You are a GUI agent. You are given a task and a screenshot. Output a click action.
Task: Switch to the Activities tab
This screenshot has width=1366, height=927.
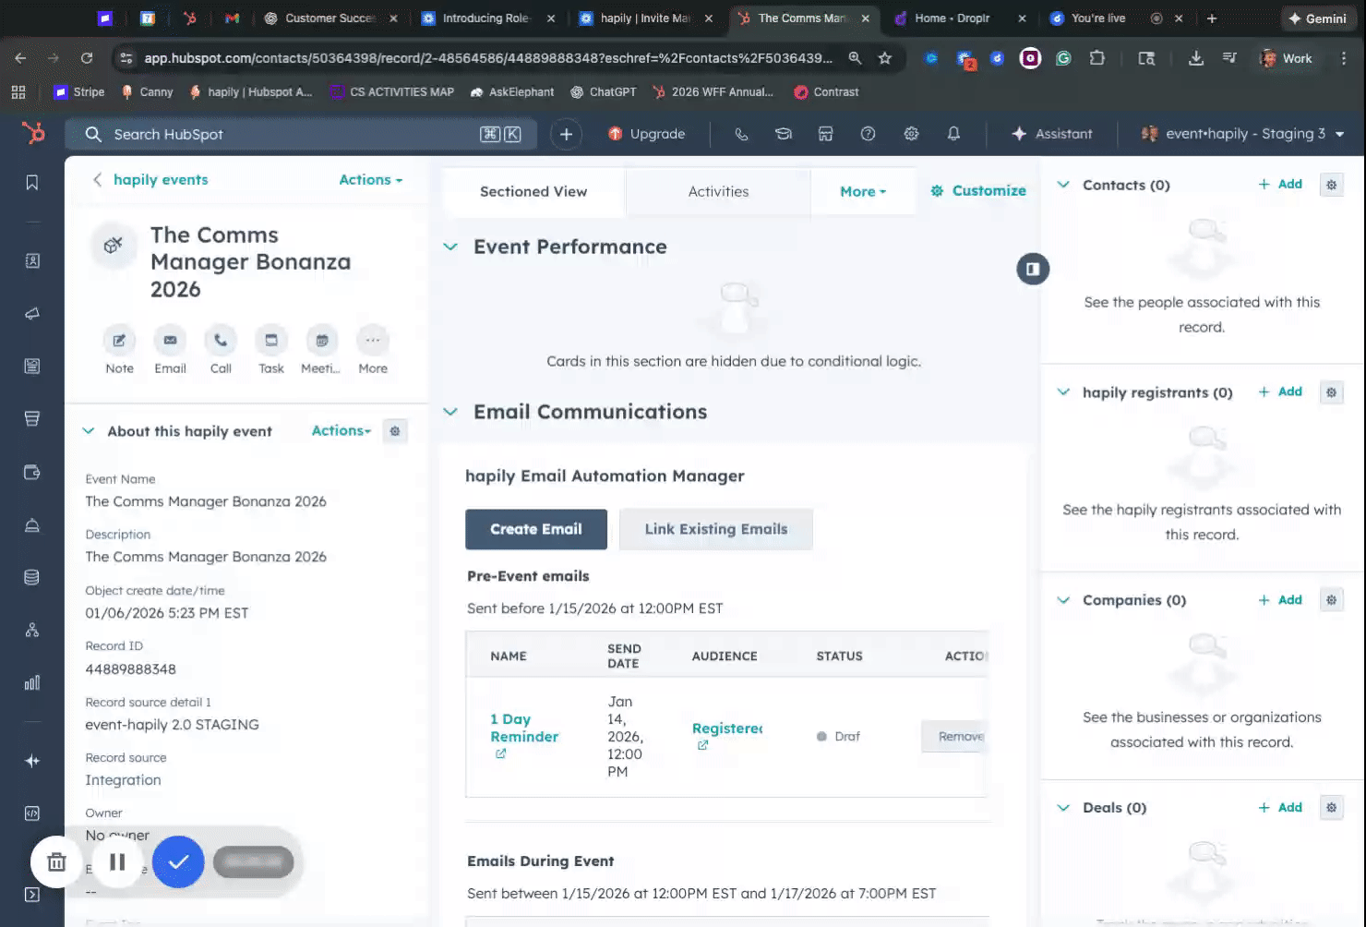coord(718,191)
